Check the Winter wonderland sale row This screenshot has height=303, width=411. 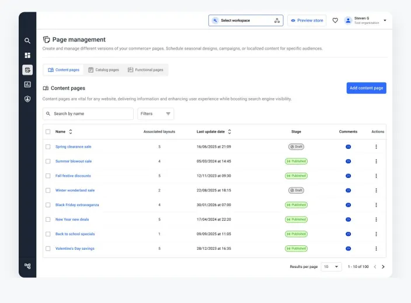point(48,190)
